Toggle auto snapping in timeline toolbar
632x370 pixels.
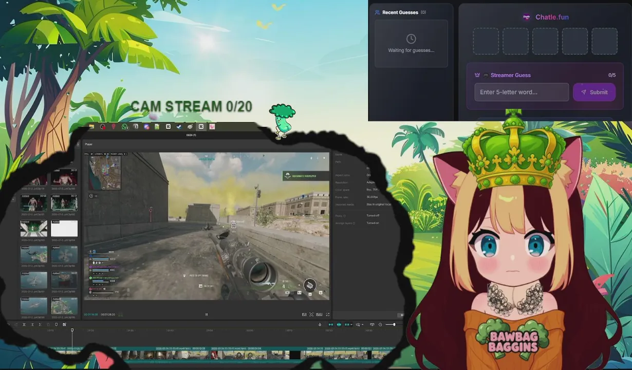click(339, 325)
